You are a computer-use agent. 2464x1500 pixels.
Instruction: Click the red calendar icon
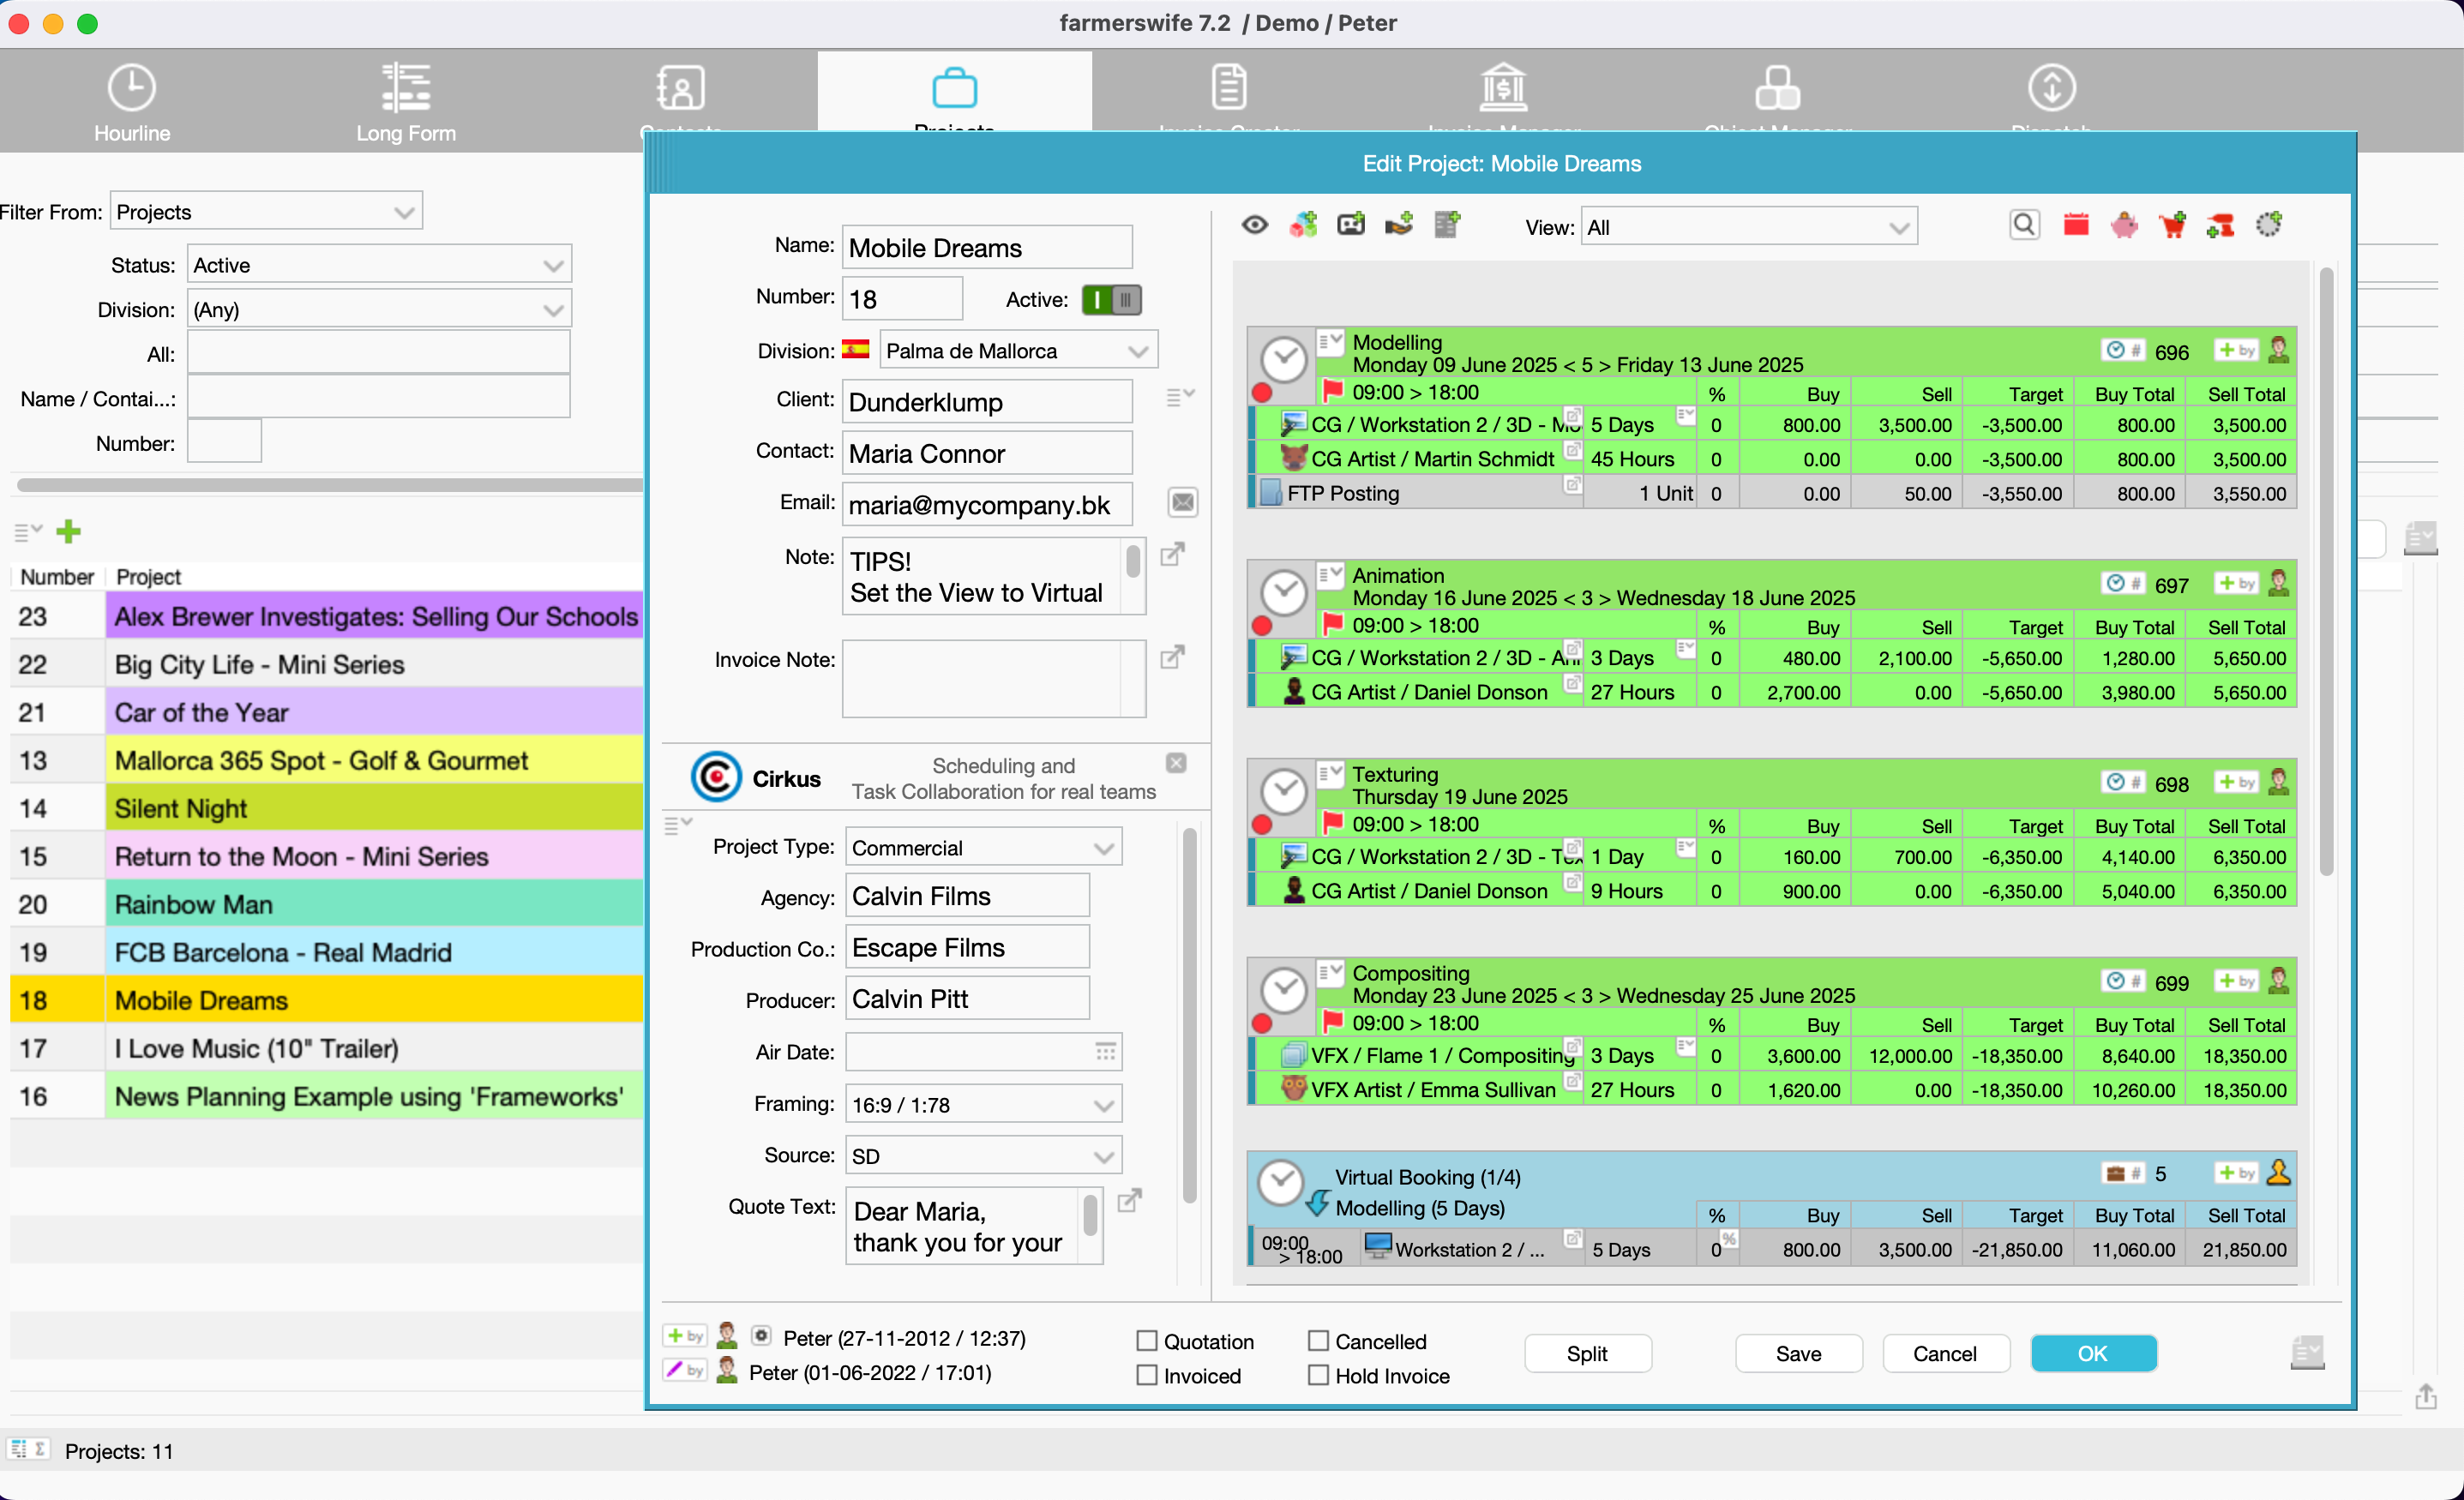[2076, 226]
